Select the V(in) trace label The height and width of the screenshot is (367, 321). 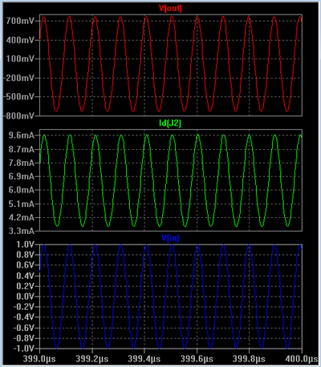(170, 238)
